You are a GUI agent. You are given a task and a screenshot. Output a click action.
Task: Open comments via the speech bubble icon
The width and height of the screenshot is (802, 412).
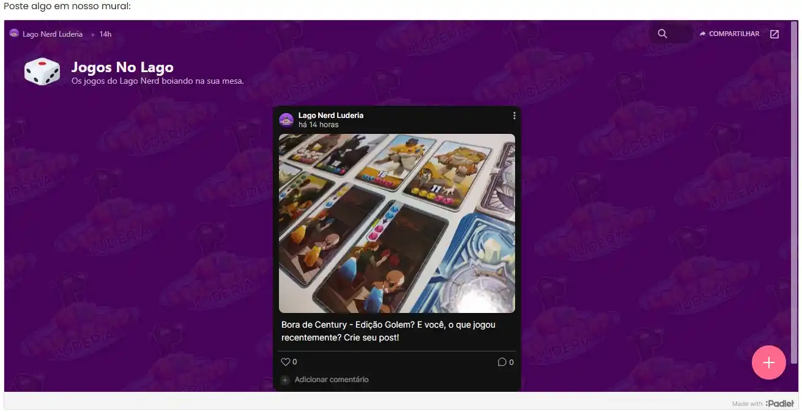click(502, 362)
